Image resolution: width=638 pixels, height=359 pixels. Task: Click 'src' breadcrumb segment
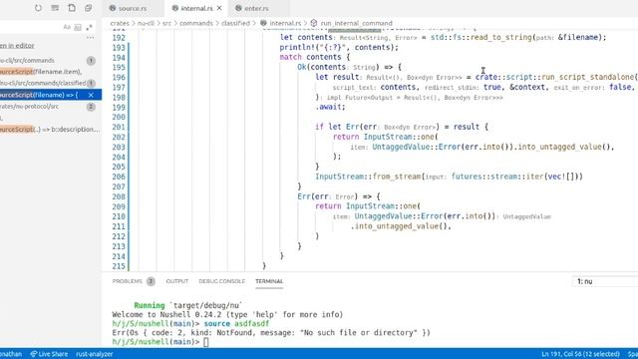[166, 23]
